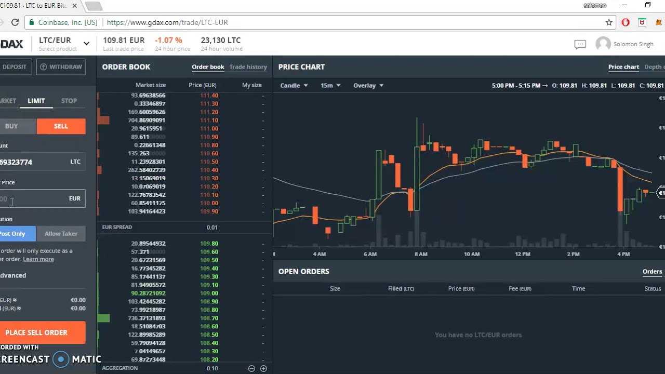Click the WITHDRAW button
The width and height of the screenshot is (665, 374).
(x=61, y=67)
